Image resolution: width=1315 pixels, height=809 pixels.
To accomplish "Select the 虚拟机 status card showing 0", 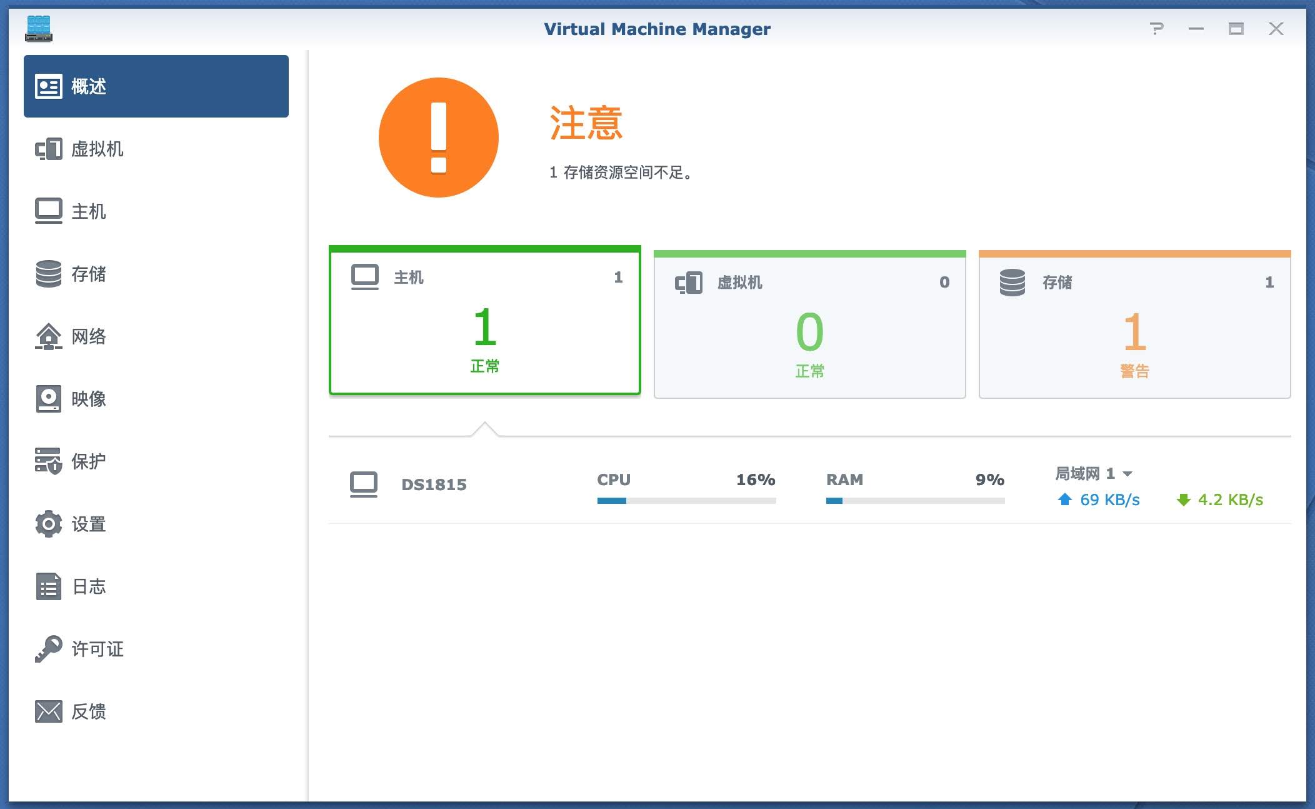I will [810, 324].
